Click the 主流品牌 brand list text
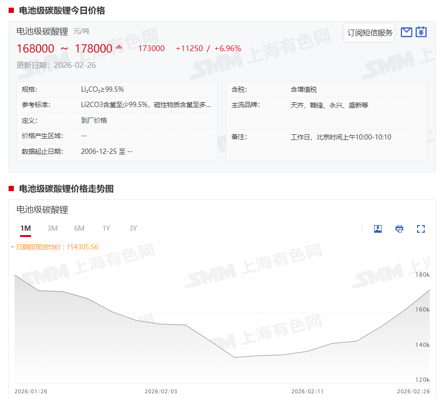Viewport: 440px width, 399px height. click(x=329, y=105)
